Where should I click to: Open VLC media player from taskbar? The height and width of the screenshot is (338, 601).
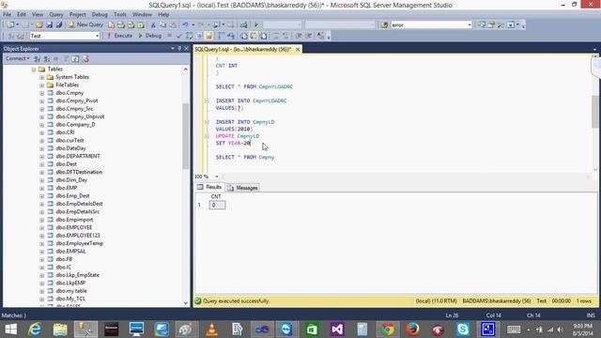point(212,330)
